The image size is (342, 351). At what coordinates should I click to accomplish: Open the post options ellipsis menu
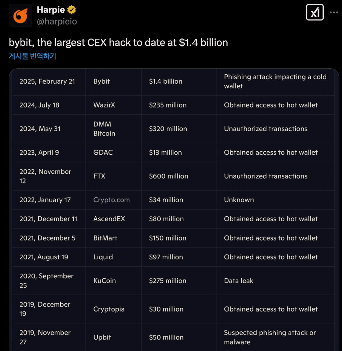(x=334, y=12)
